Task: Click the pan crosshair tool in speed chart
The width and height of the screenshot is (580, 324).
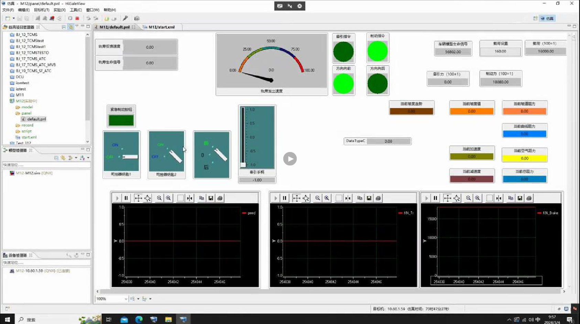Action: (138, 198)
